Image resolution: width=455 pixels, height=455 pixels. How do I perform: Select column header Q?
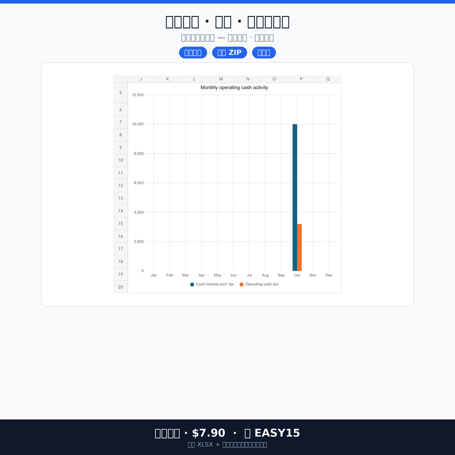click(x=328, y=79)
